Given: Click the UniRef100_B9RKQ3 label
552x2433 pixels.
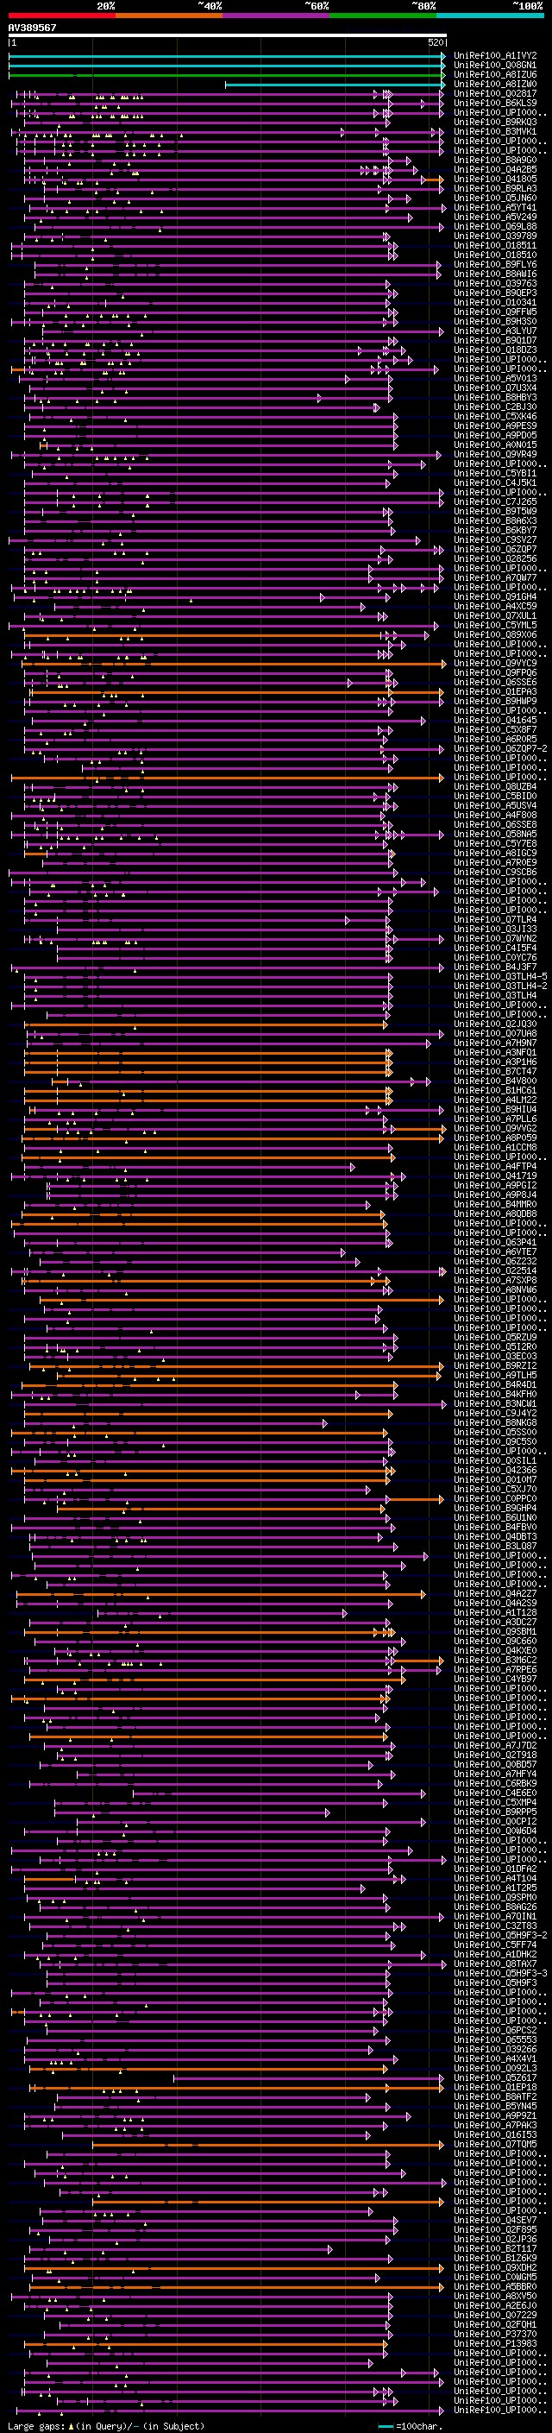Looking at the screenshot, I should 495,122.
